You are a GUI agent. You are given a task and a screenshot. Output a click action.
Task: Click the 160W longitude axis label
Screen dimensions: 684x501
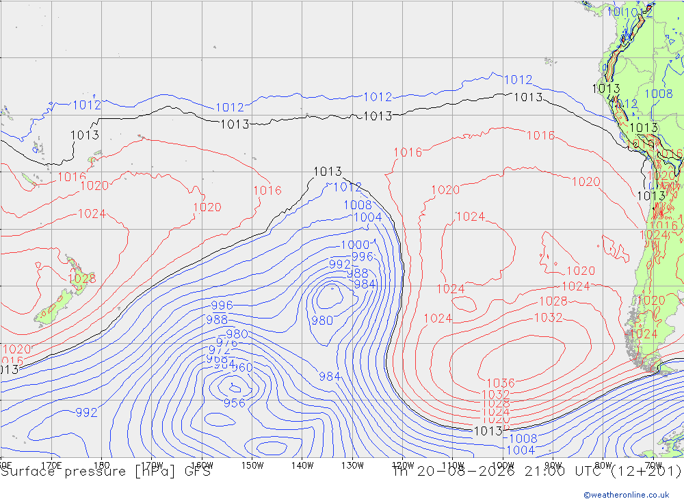tap(202, 465)
